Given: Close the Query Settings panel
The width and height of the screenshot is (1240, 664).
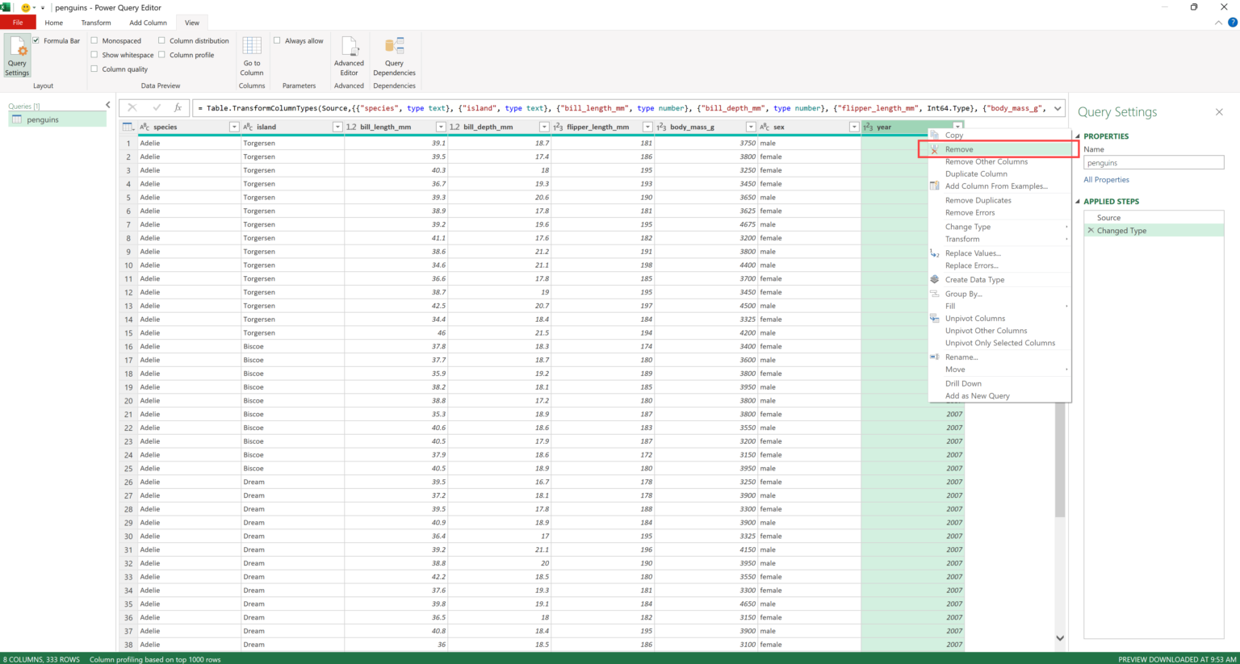Looking at the screenshot, I should 1219,112.
